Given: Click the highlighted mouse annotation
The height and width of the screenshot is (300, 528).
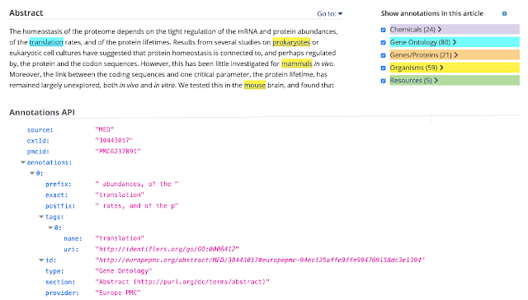Looking at the screenshot, I should click(x=255, y=85).
